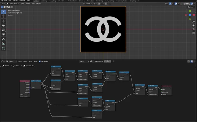Open the Node menu in node editor
197x122 pixels.
[x=36, y=61]
